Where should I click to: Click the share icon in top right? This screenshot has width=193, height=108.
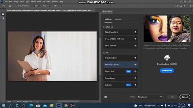point(191,6)
